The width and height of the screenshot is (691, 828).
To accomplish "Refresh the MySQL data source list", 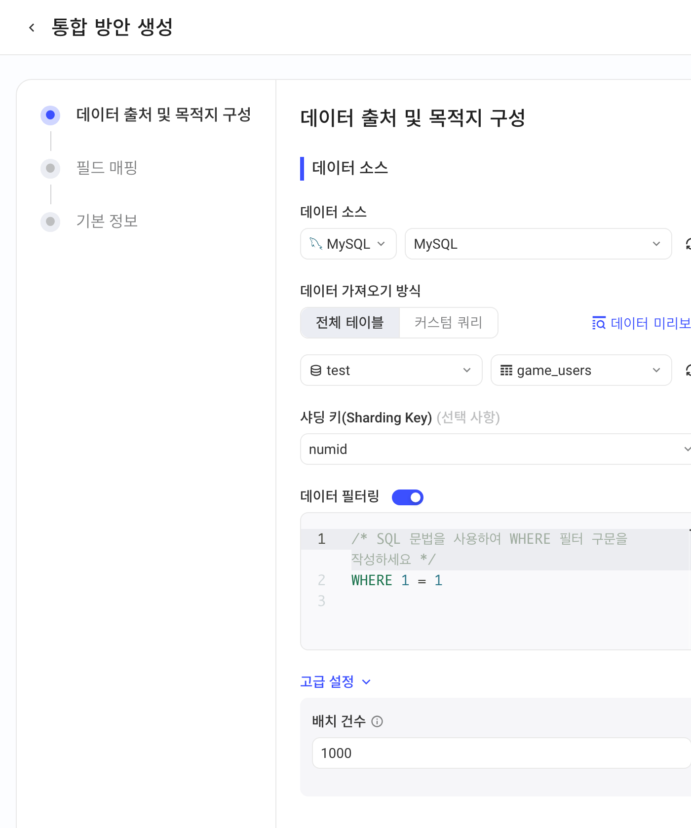I will [688, 244].
